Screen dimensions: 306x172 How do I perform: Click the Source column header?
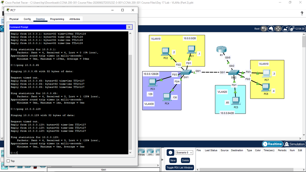(x=224, y=150)
